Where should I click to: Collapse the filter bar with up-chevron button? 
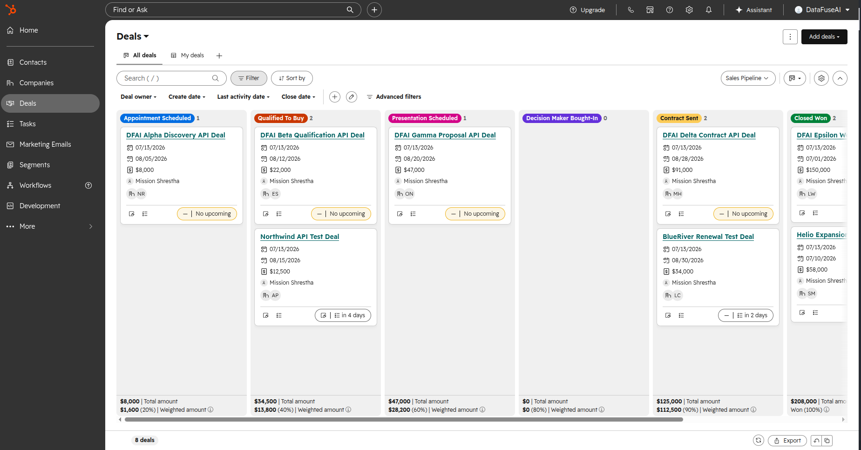click(840, 78)
